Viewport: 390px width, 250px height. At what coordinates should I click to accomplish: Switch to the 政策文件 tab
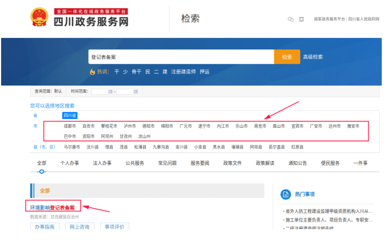coord(232,163)
